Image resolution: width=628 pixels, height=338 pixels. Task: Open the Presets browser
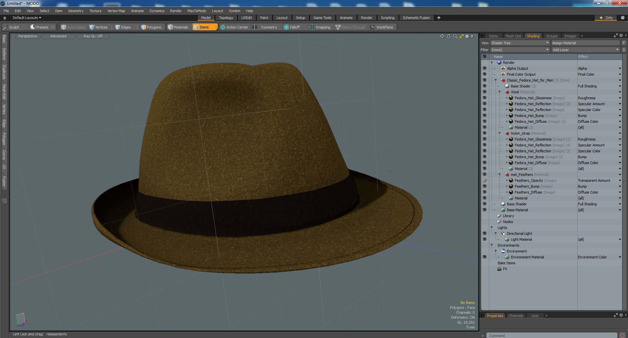tap(42, 27)
